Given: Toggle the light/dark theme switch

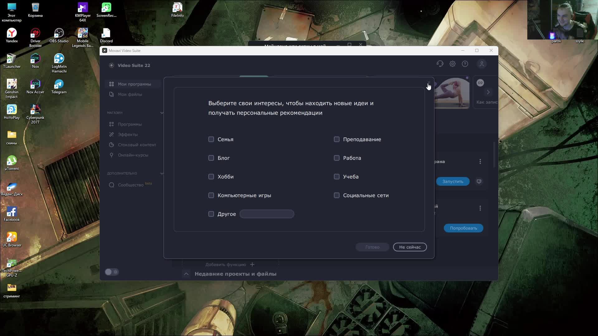Looking at the screenshot, I should tap(112, 272).
